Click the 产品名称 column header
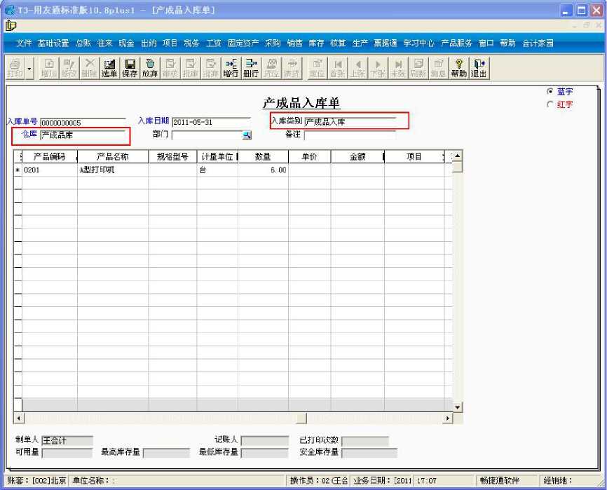Screen dimensions: 607x490 (x=113, y=156)
